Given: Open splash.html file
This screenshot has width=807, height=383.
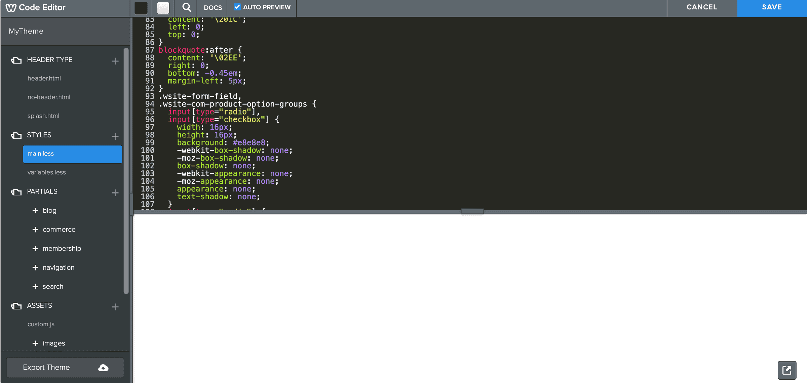Looking at the screenshot, I should 43,116.
